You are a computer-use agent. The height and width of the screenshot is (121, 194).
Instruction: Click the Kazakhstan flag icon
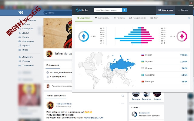pyautogui.click(x=142, y=75)
